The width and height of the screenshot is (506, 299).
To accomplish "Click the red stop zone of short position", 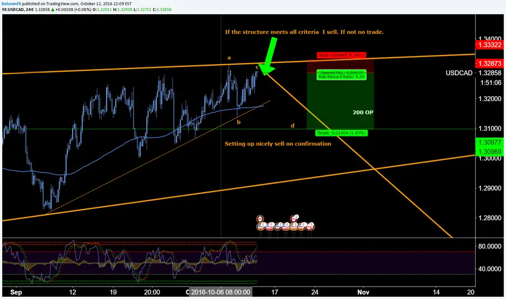I will click(340, 66).
